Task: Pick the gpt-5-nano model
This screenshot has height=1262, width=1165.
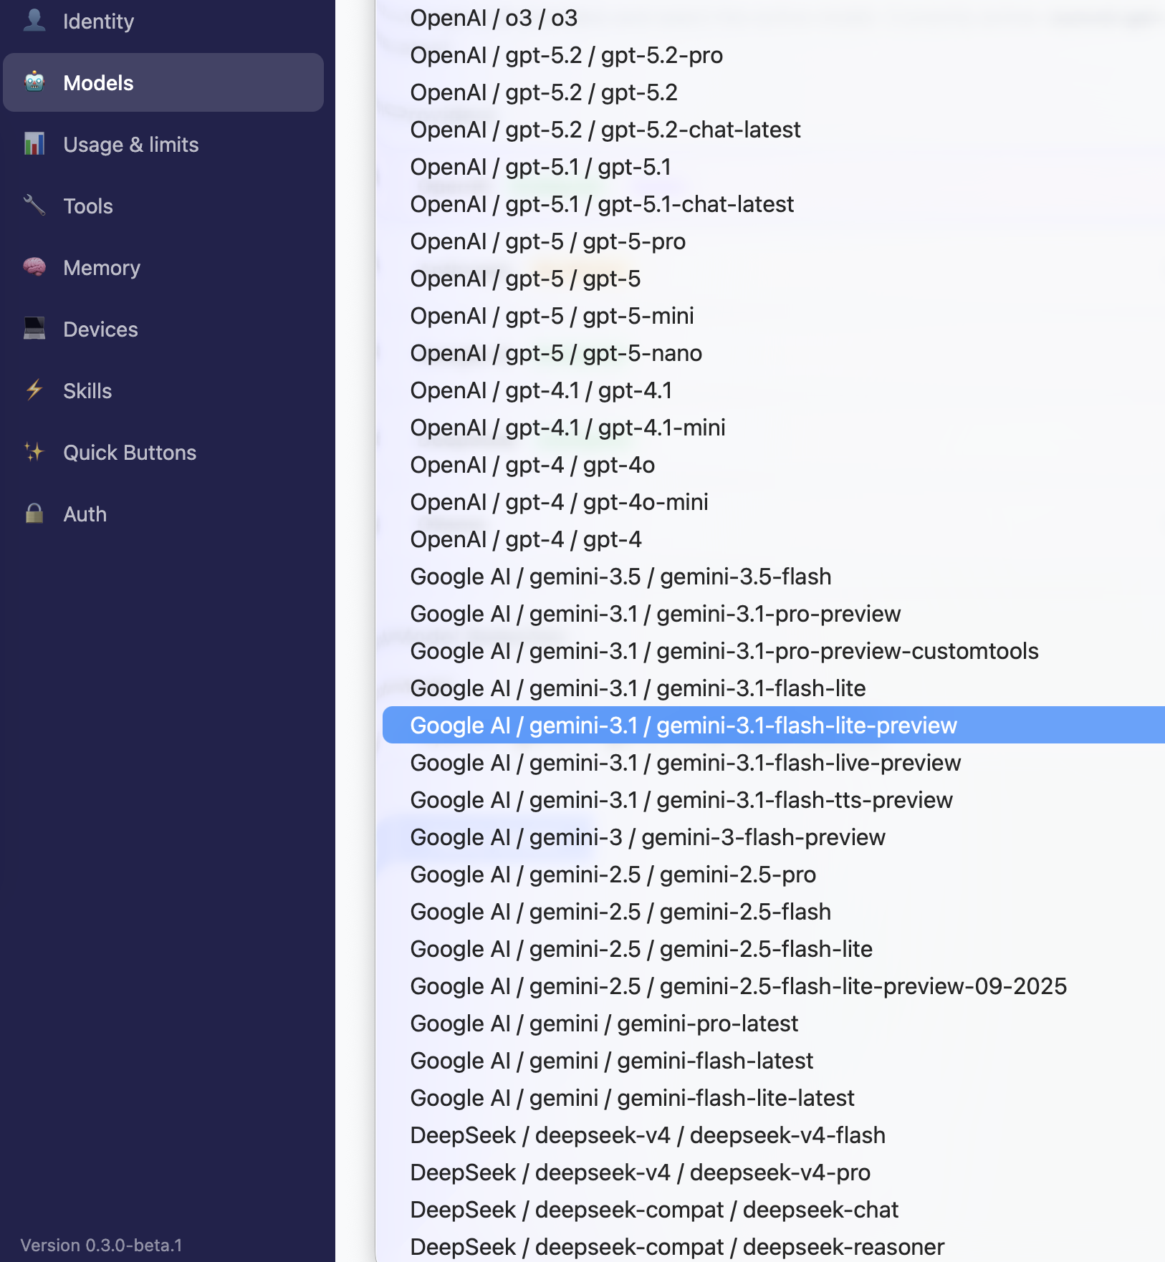Action: [x=774, y=353]
